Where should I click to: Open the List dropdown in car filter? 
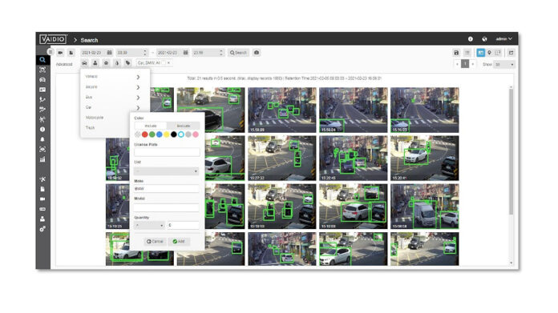coord(167,171)
